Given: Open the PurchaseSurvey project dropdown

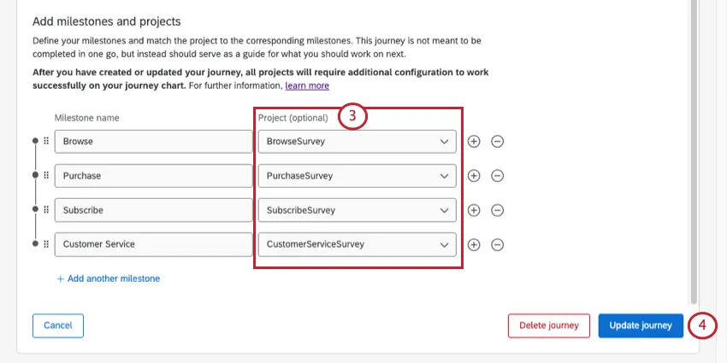Looking at the screenshot, I should coord(357,176).
